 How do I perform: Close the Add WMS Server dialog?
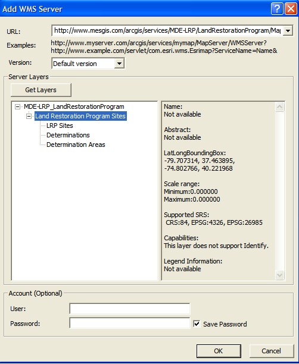click(x=291, y=8)
